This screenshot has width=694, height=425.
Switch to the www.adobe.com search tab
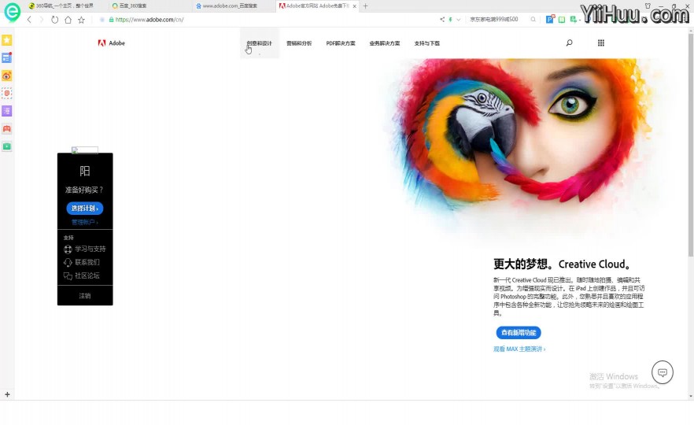tap(232, 6)
